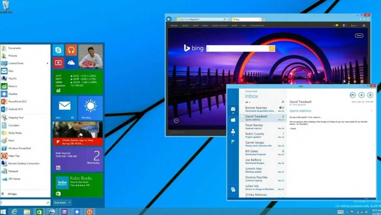
Task: Reply to the email in Mail window
Action: tap(353, 95)
